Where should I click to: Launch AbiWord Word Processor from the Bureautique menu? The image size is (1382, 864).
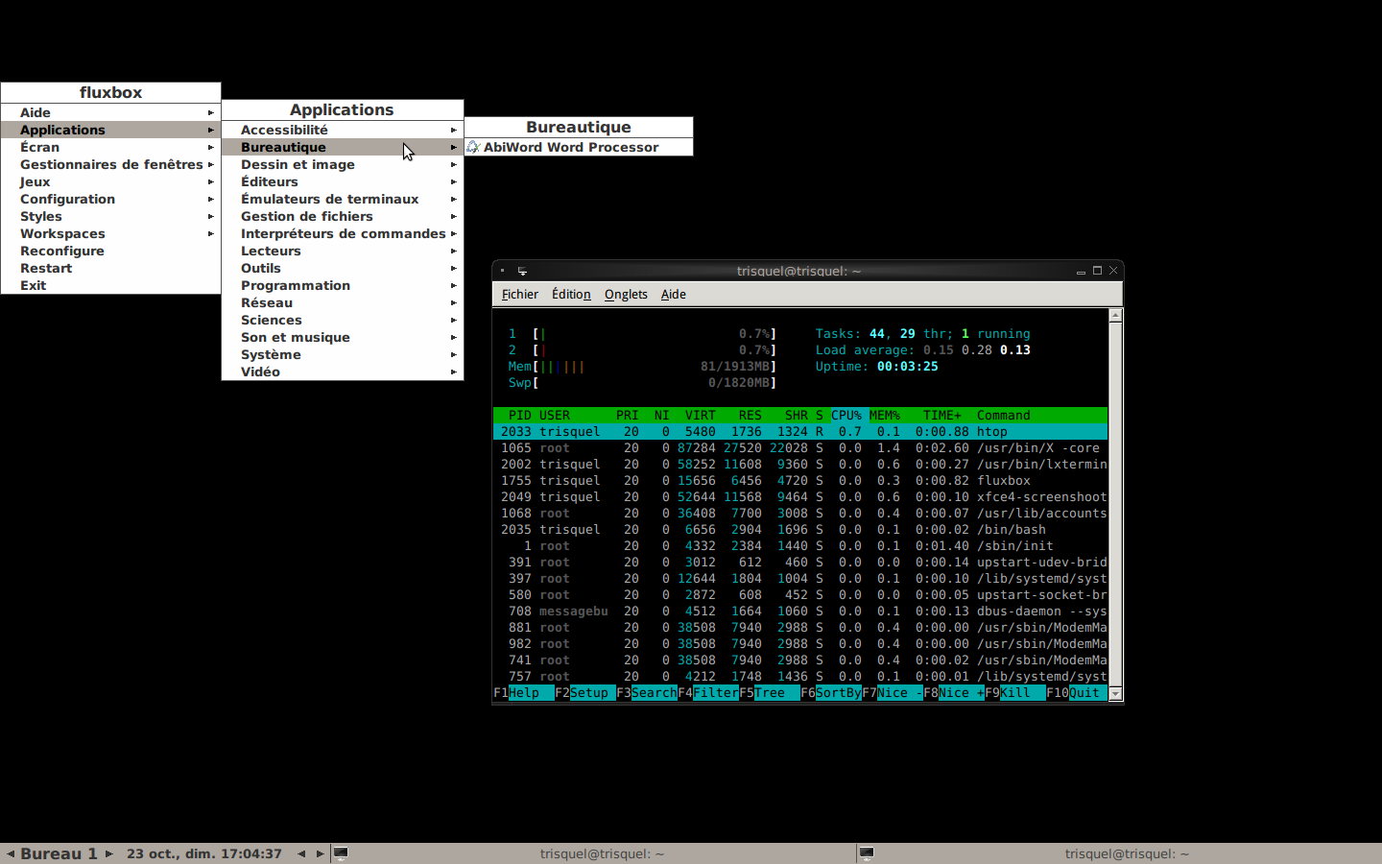pyautogui.click(x=579, y=147)
